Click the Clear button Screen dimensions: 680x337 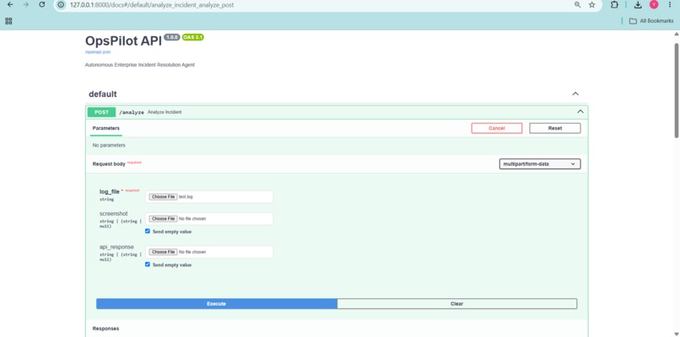(x=456, y=303)
